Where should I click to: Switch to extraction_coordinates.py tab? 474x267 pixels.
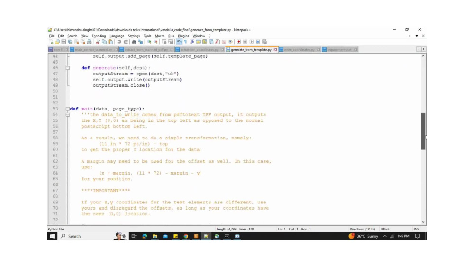click(199, 50)
